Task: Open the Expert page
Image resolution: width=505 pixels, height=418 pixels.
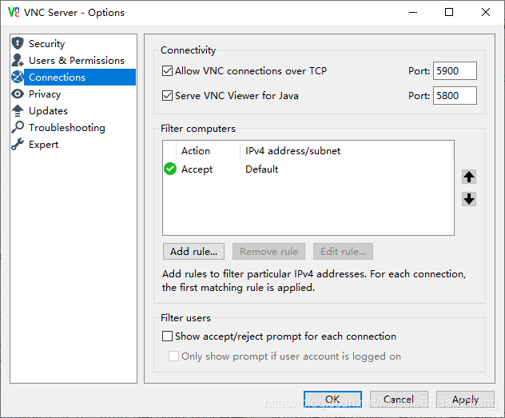Action: (43, 145)
